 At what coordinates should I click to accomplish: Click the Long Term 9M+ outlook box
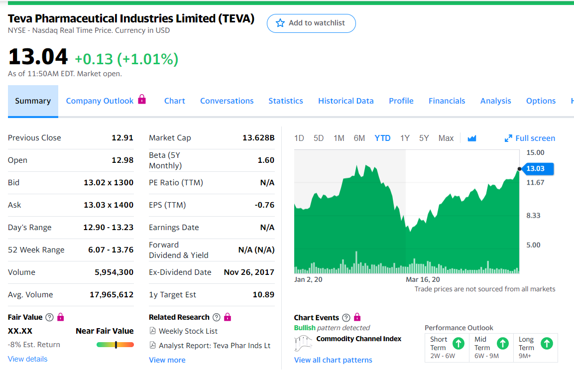[536, 347]
